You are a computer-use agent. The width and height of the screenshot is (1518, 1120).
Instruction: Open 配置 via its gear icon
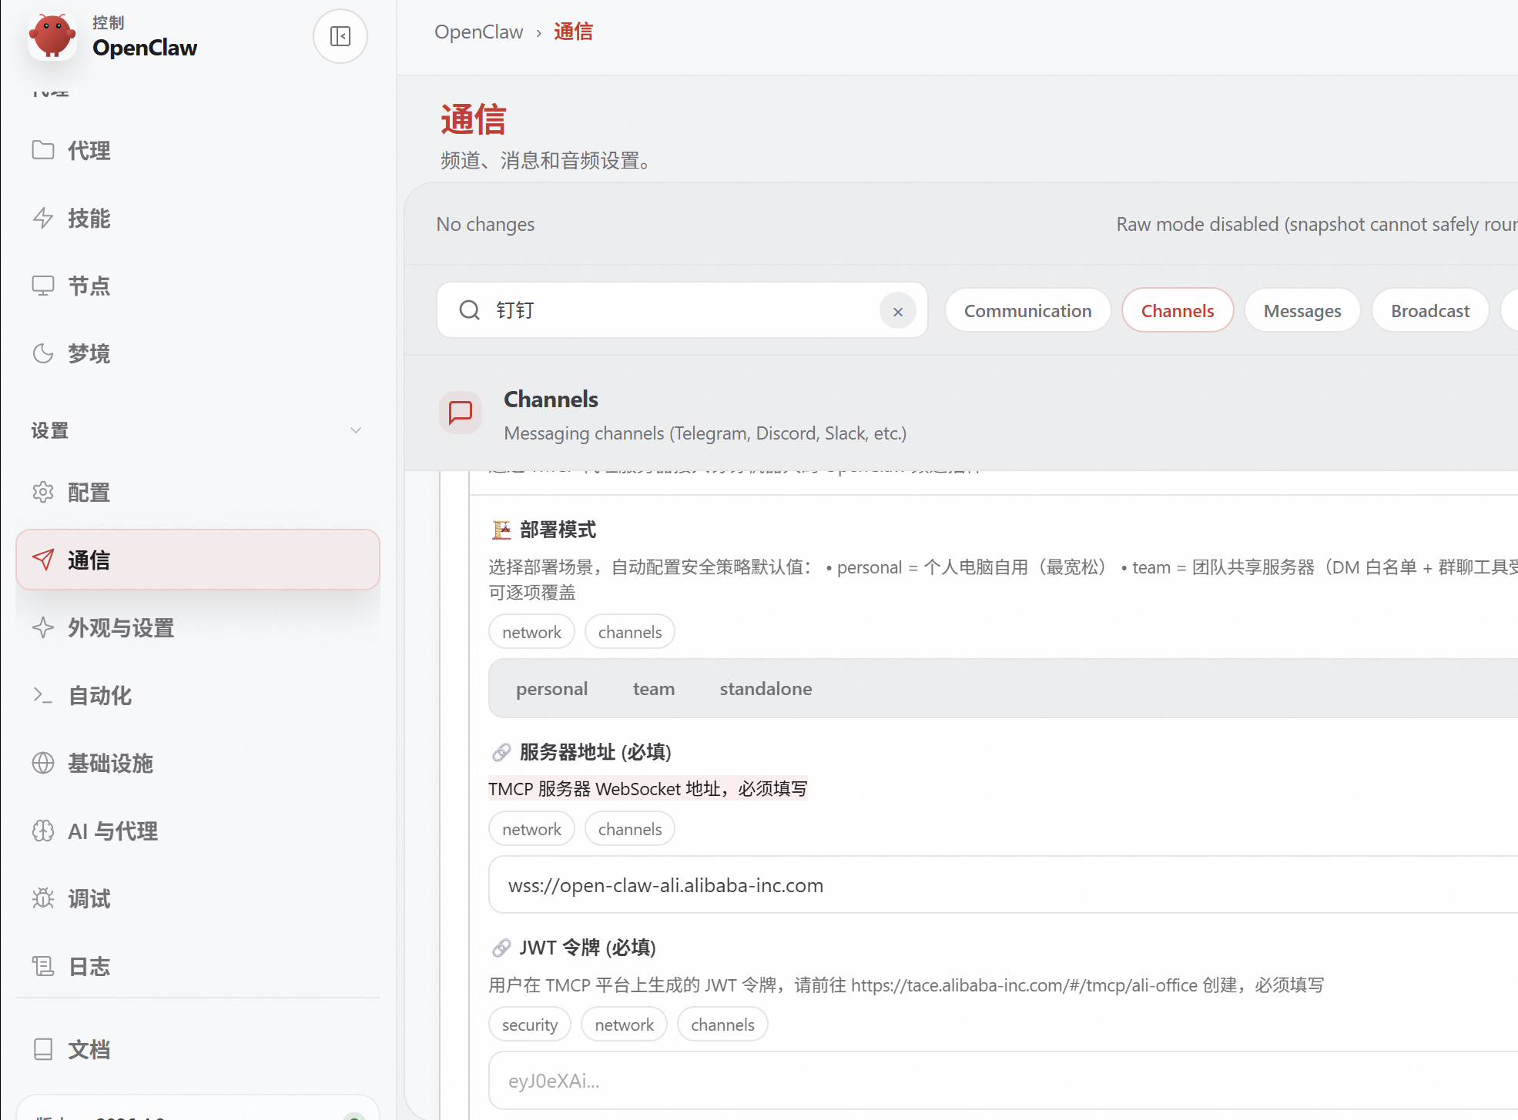pyautogui.click(x=43, y=492)
